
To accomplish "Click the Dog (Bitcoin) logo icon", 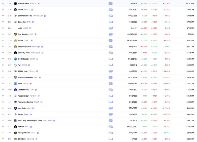I will tap(15, 34).
